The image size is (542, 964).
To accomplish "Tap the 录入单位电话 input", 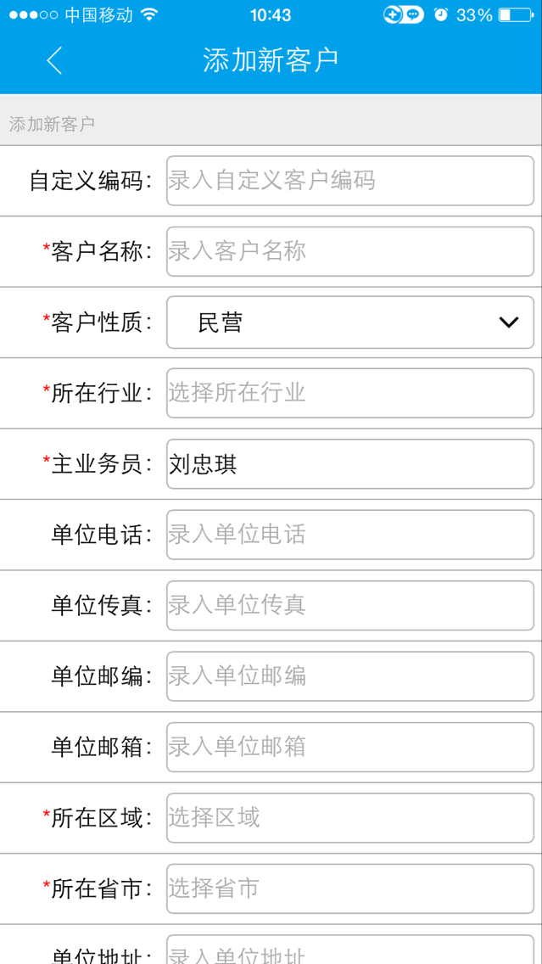I will coord(349,535).
